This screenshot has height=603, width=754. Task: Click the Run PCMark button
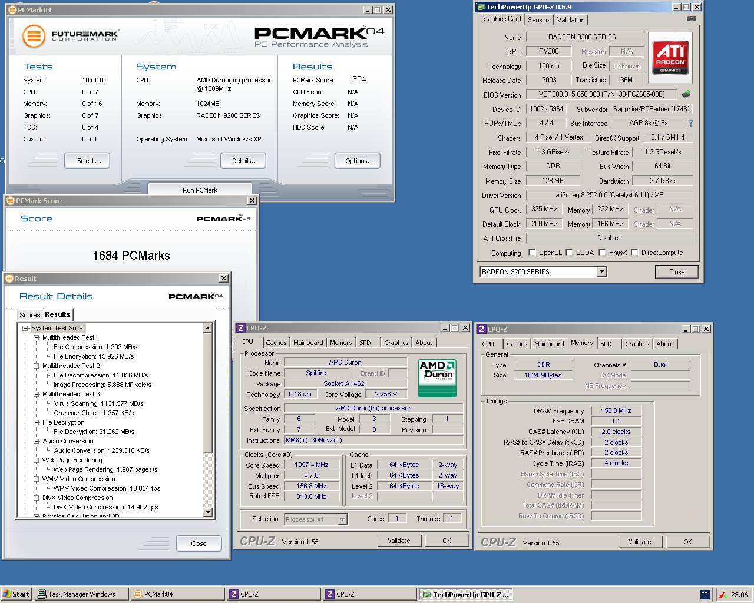click(200, 190)
